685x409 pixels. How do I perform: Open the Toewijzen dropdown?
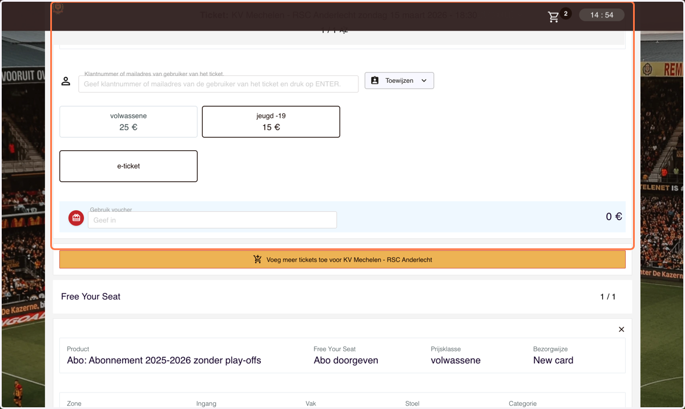[x=399, y=81]
